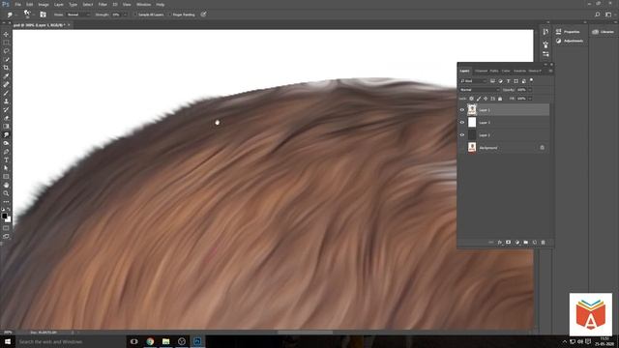Select the Brush tool
Screen dimensions: 619x348
pyautogui.click(x=6, y=93)
